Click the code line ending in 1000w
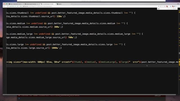Screen dimensions: 180x101 point(34,48)
